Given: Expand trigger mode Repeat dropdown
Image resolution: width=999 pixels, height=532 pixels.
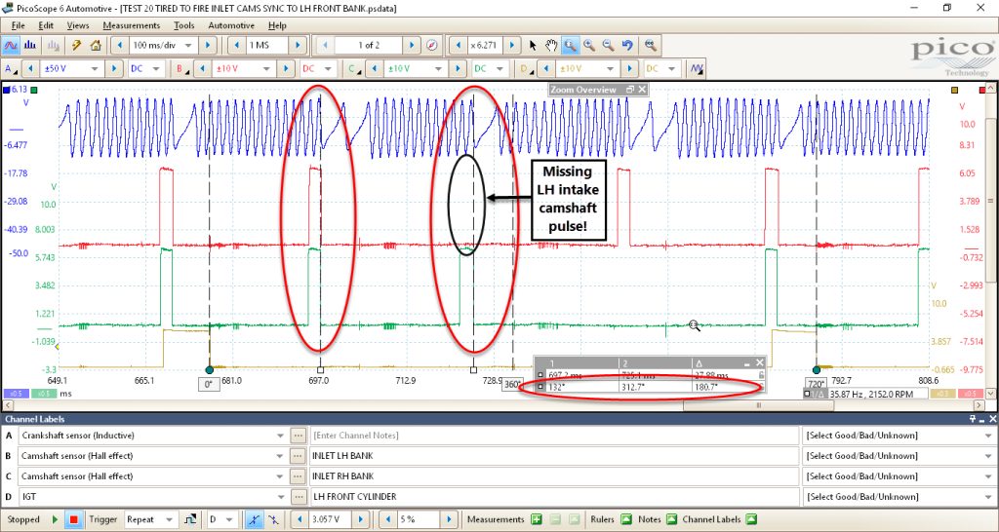Looking at the screenshot, I should [170, 519].
